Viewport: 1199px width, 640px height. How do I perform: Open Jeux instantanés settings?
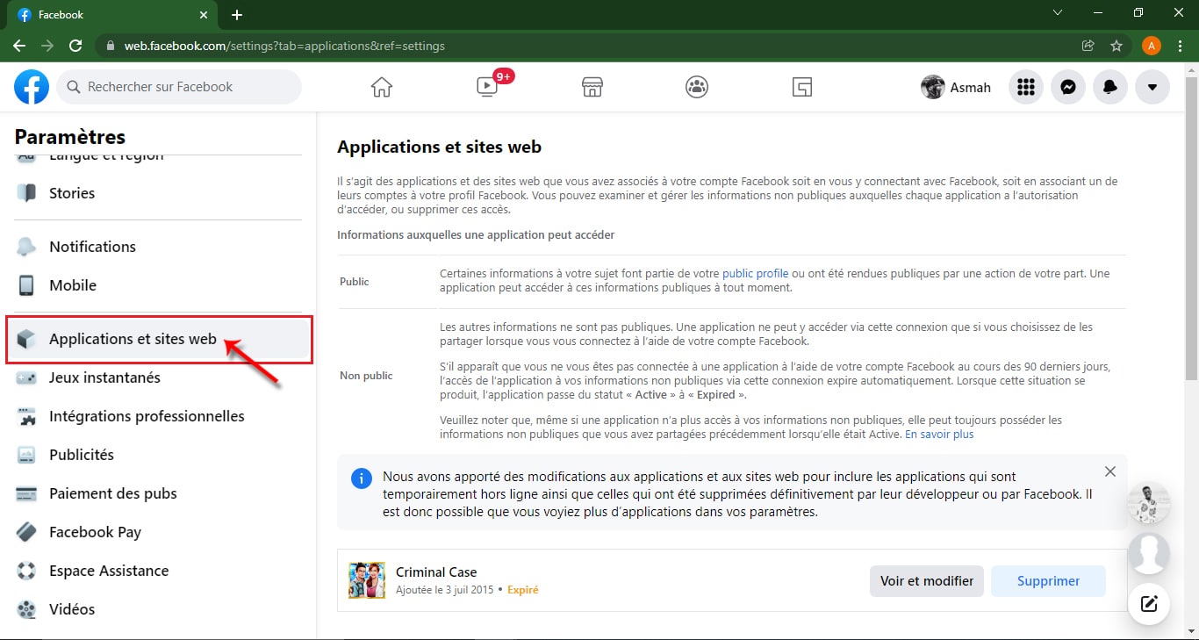click(158, 378)
